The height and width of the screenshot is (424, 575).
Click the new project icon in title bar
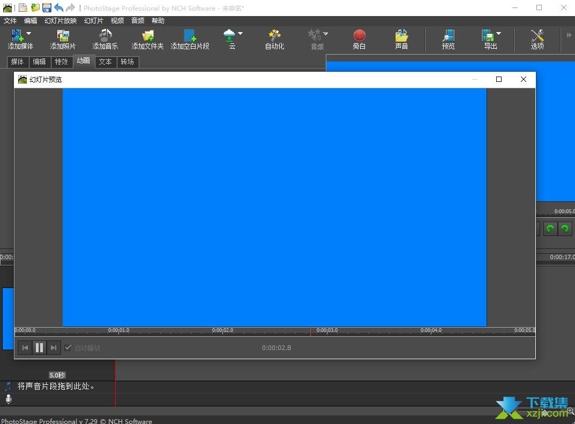coord(23,7)
